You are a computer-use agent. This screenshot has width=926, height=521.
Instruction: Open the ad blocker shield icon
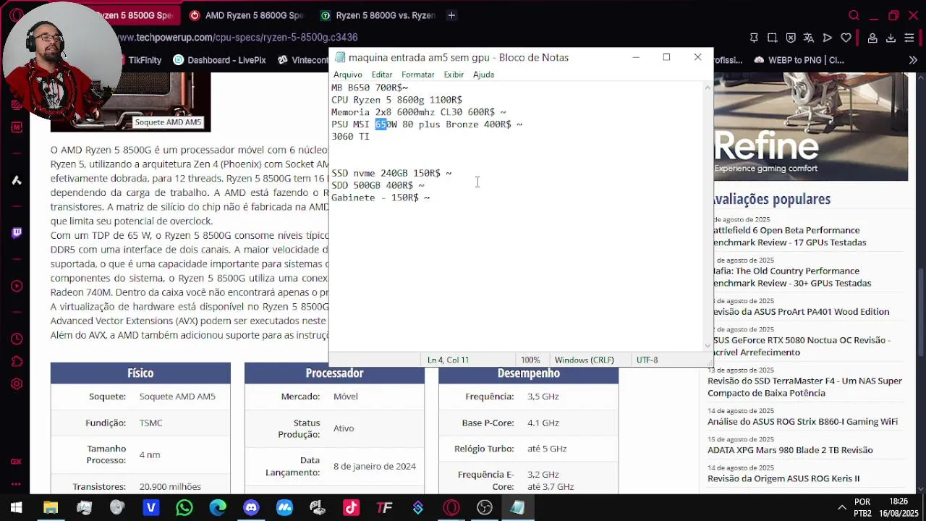[x=791, y=38]
